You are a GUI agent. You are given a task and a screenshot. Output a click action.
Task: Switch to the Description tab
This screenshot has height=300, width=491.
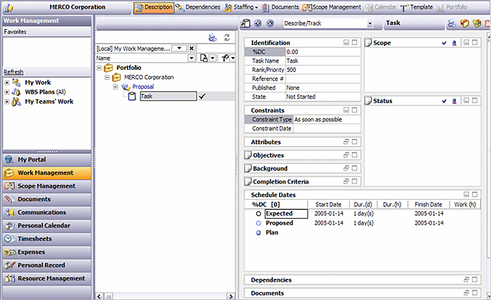point(154,8)
